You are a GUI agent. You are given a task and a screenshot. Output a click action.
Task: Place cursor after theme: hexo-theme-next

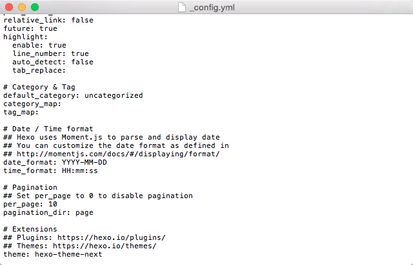coord(103,254)
